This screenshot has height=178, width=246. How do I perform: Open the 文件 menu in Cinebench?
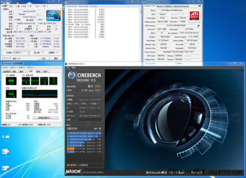click(x=68, y=68)
